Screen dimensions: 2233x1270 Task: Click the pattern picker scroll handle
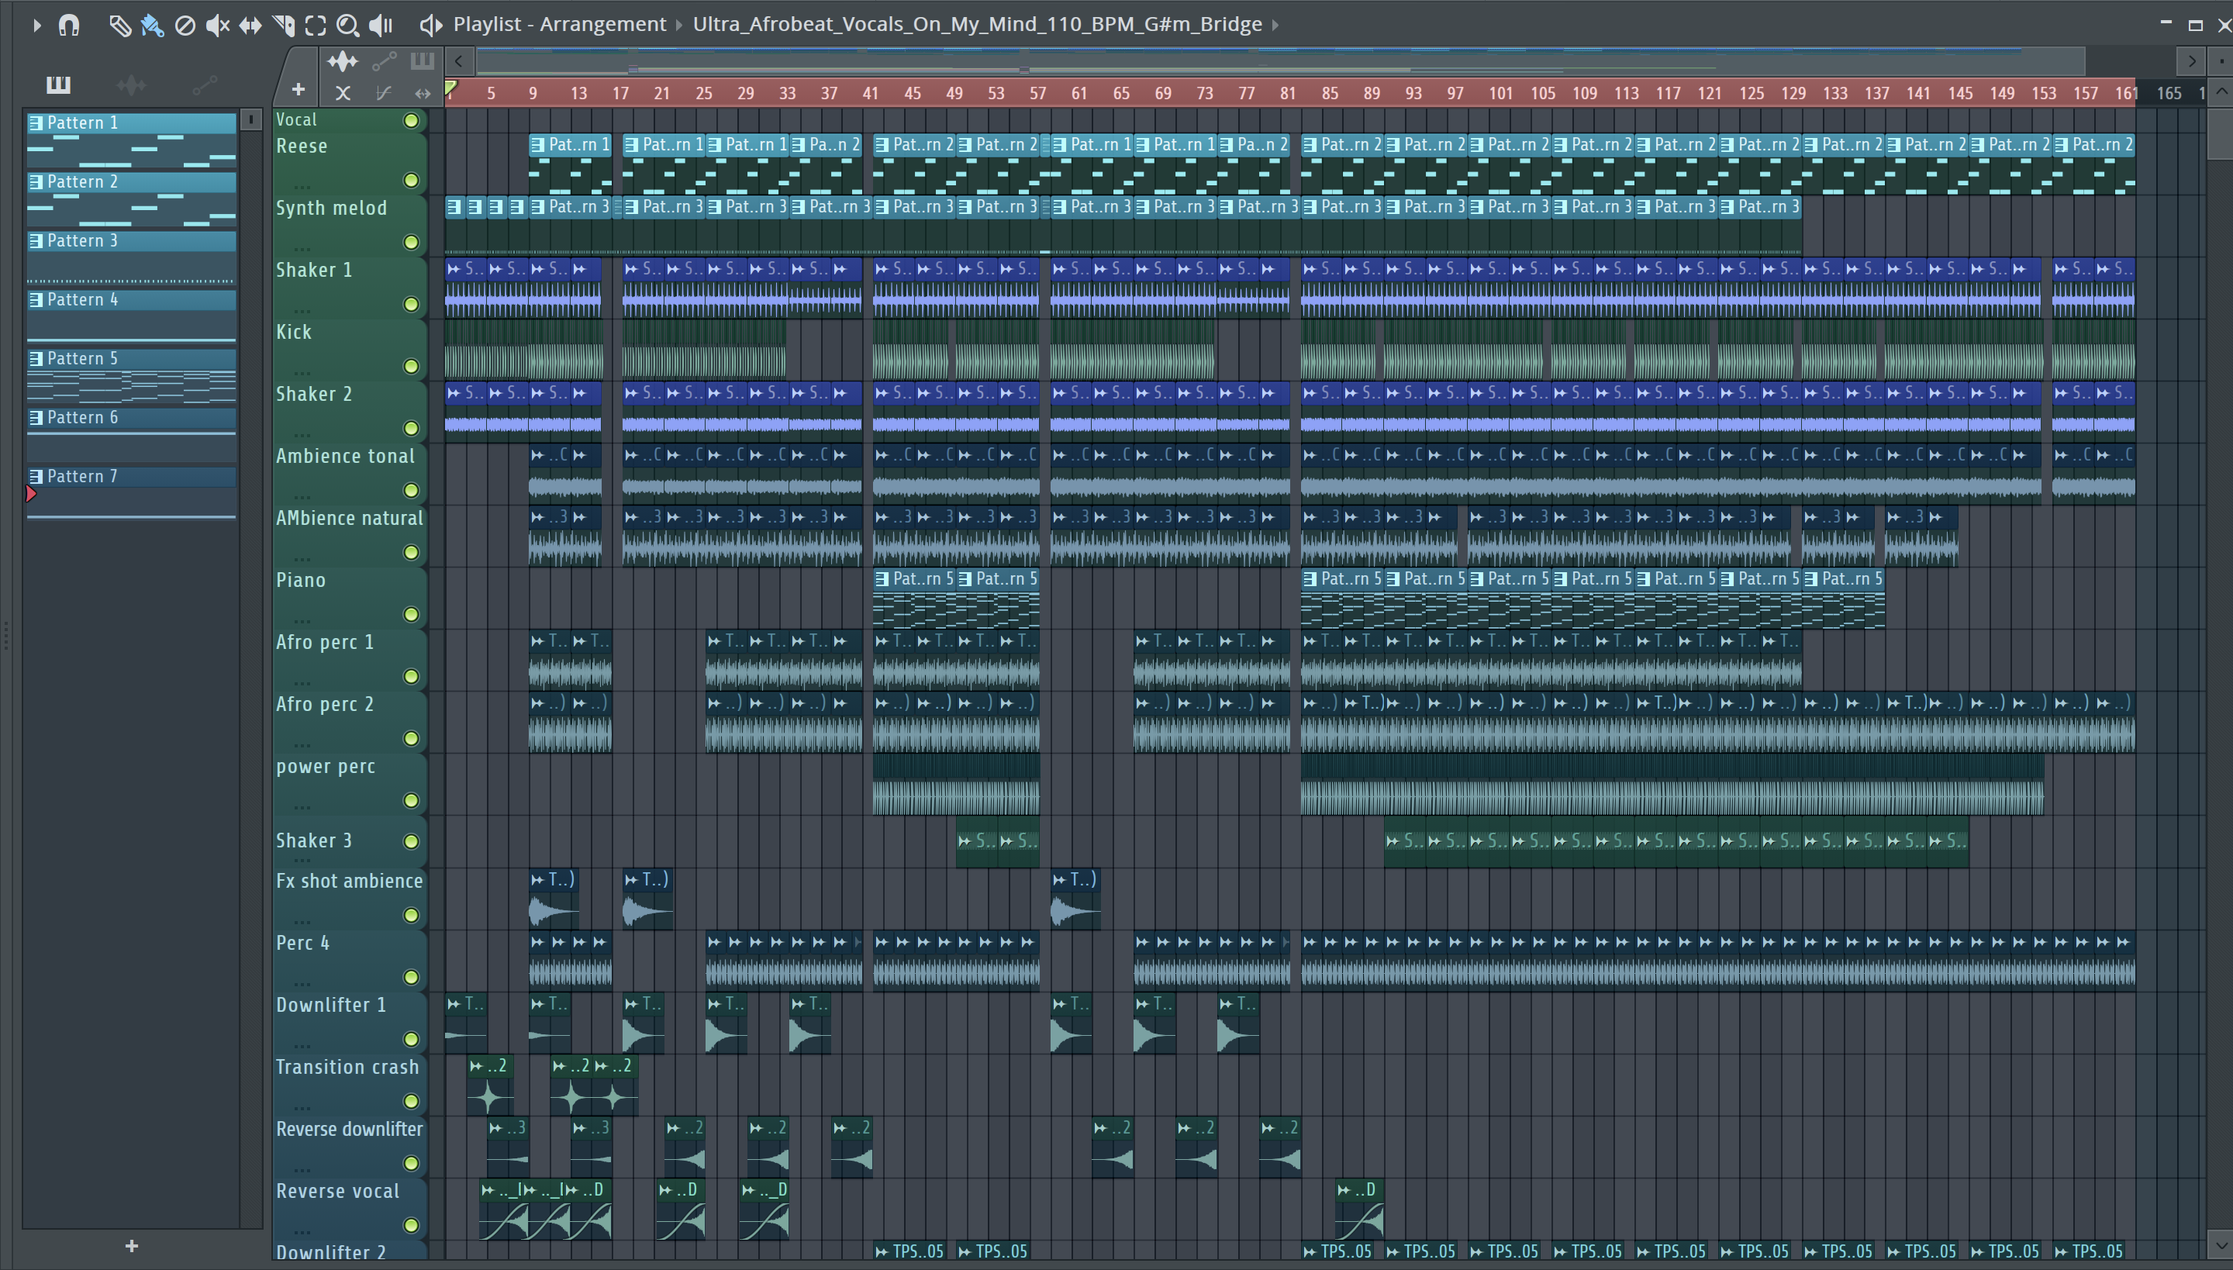pos(251,119)
